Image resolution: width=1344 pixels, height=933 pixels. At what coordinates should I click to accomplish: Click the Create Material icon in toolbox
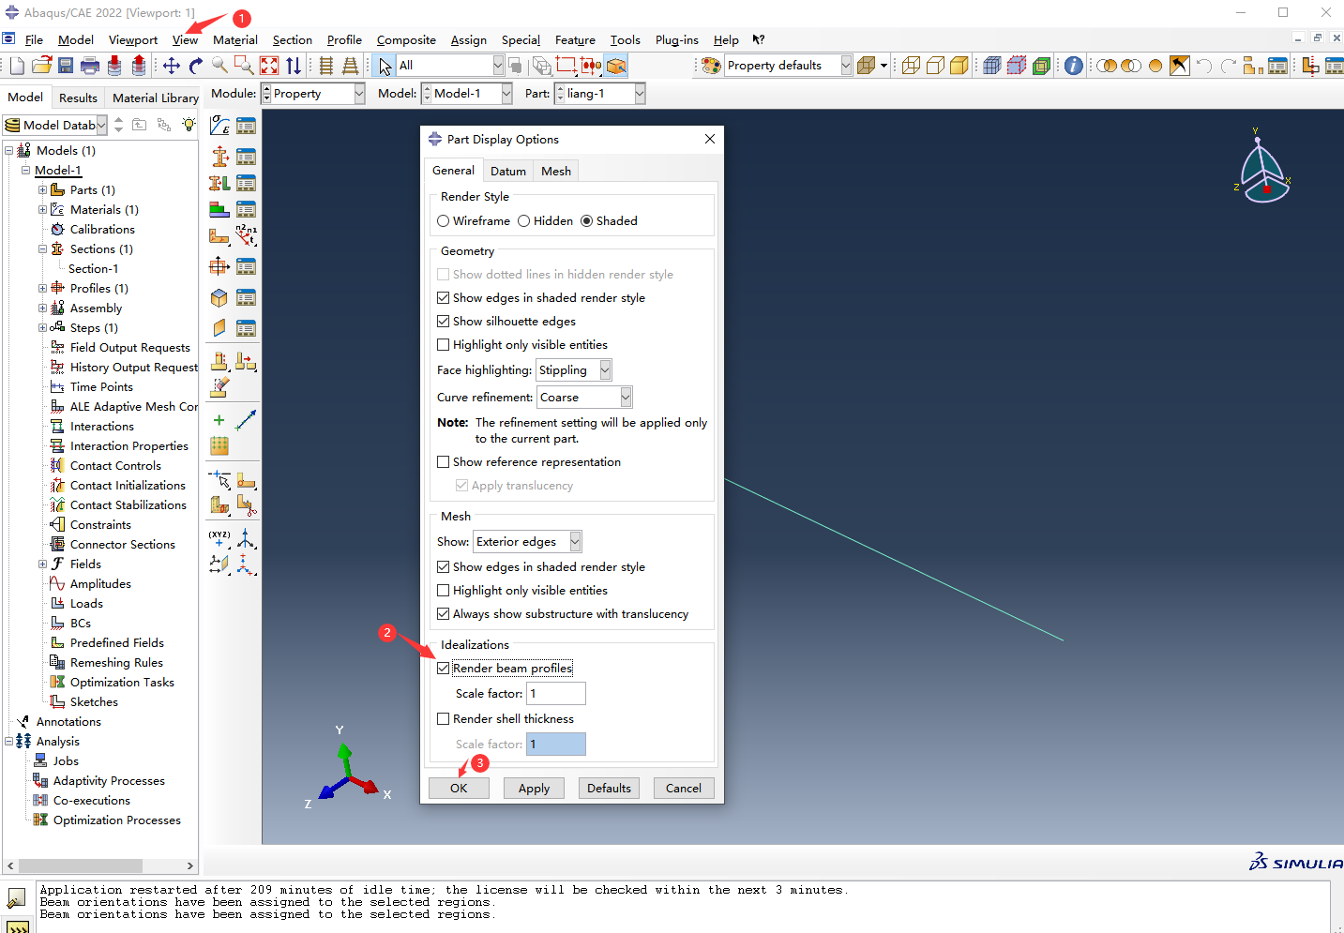pos(219,126)
